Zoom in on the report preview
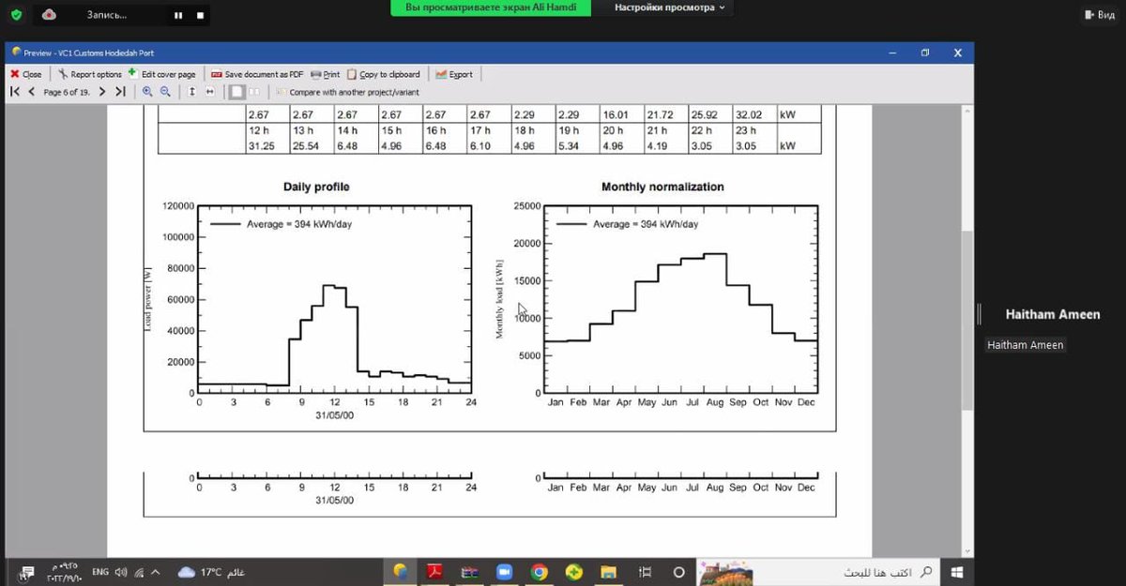This screenshot has width=1126, height=586. 147,92
